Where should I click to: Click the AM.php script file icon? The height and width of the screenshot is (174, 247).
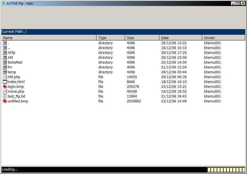5,77
